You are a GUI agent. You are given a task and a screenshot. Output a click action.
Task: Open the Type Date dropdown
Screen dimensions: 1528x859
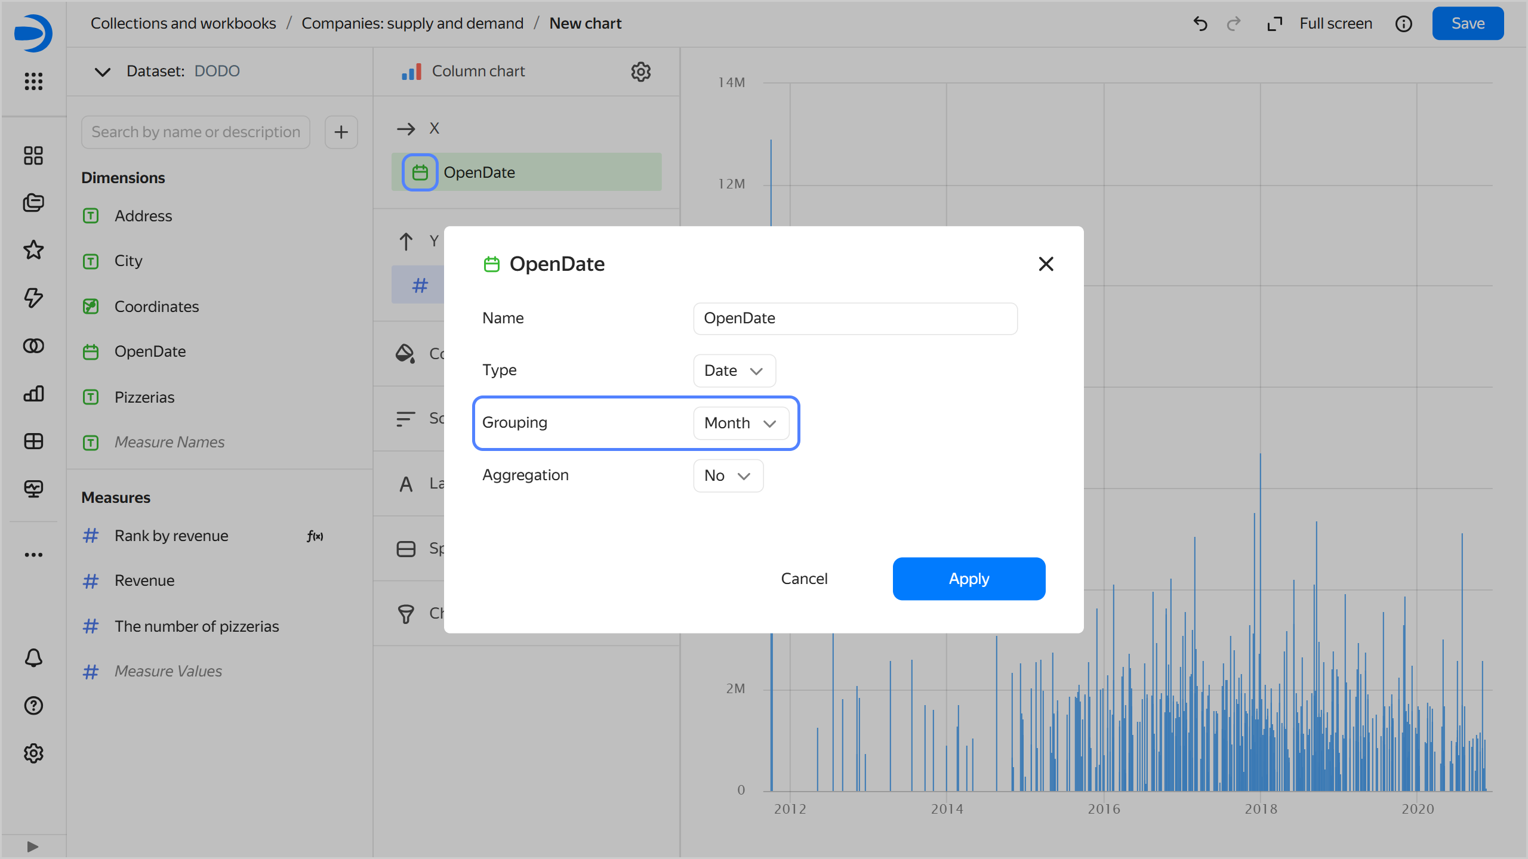734,370
